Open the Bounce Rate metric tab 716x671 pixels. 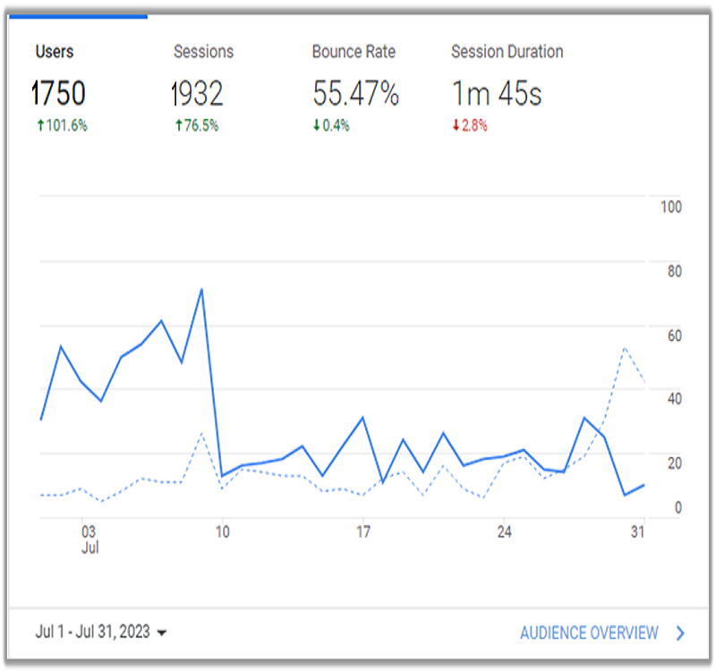coord(354,52)
